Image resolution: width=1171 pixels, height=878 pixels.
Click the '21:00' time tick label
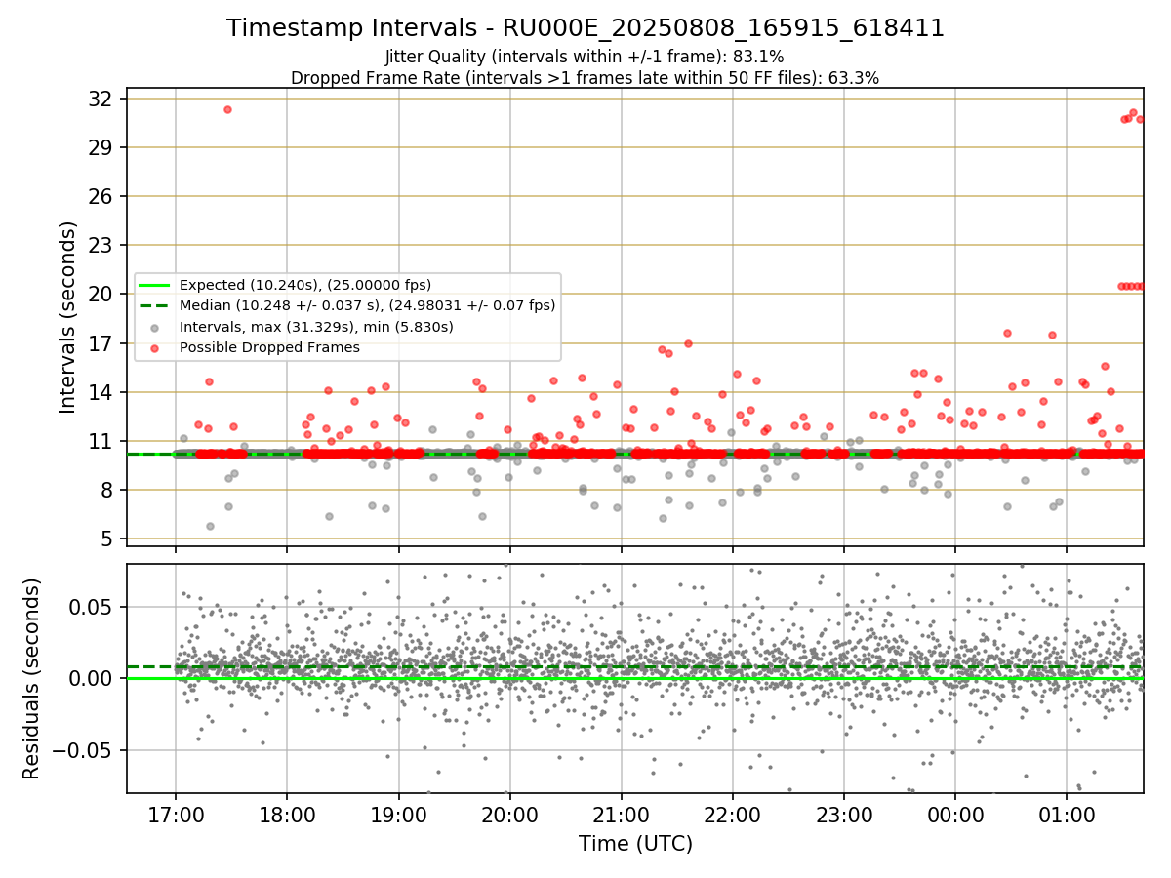coord(622,814)
